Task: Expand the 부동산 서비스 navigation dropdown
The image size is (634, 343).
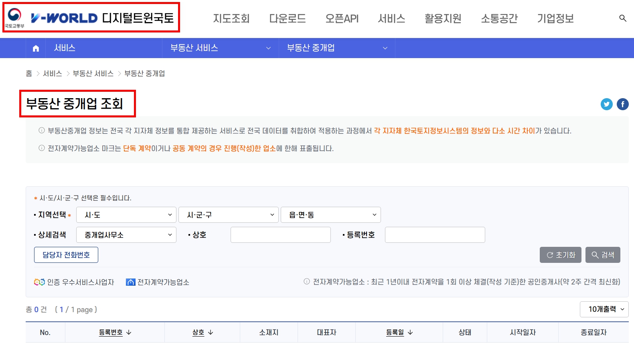Action: coord(221,48)
